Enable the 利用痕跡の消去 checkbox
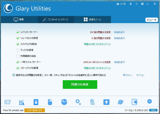Image resolution: width=160 pixels, height=114 pixels. pyautogui.click(x=18, y=56)
